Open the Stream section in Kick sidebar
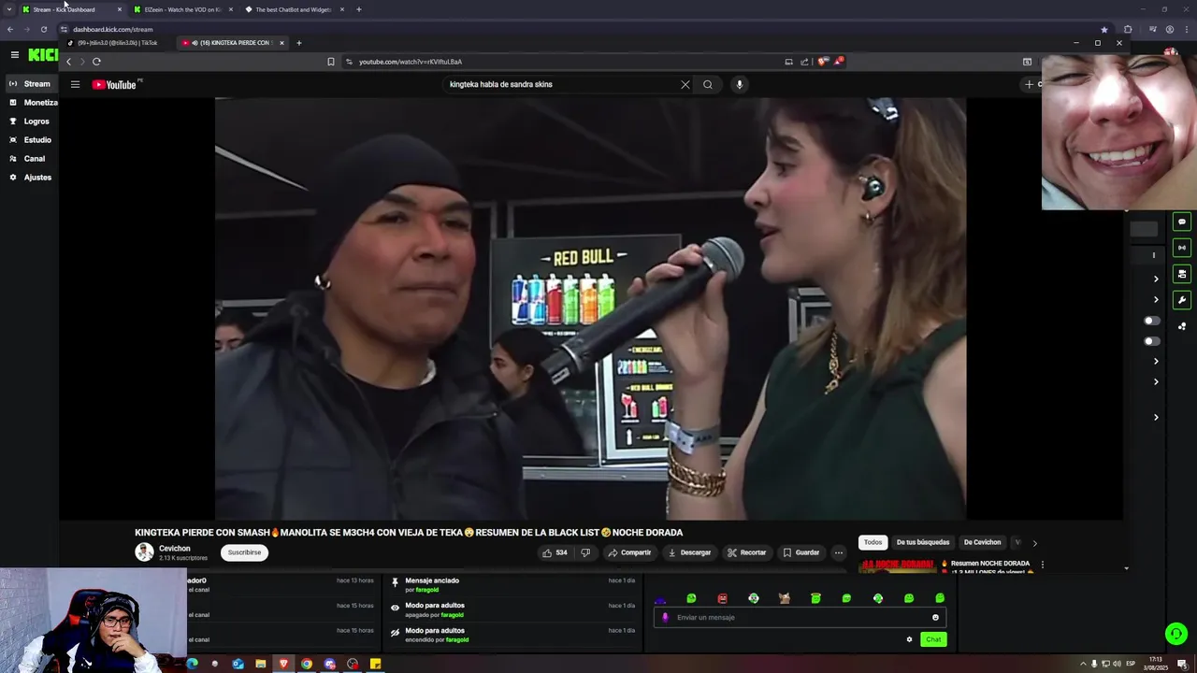 30,84
